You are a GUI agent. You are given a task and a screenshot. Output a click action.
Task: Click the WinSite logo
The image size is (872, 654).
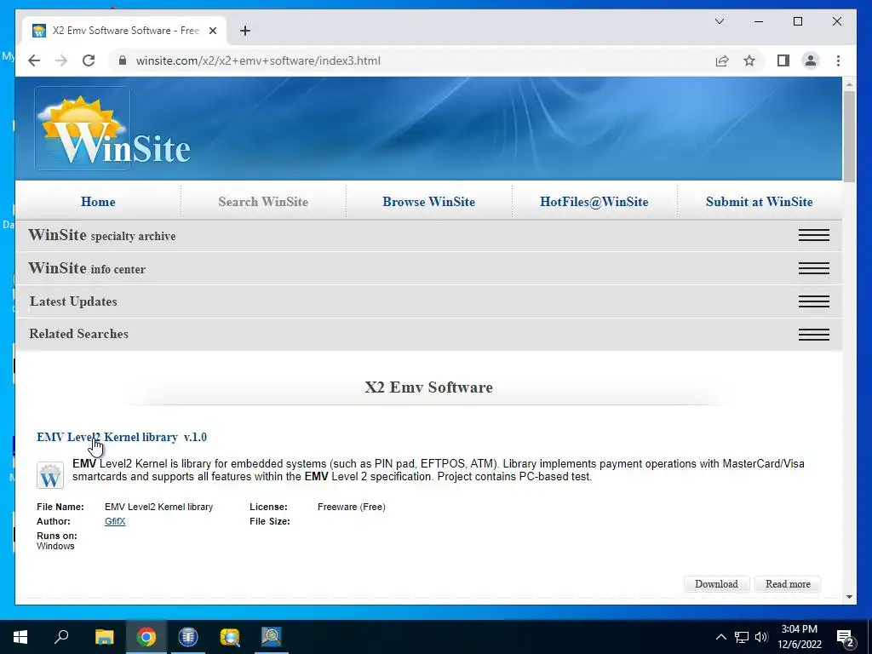point(113,129)
